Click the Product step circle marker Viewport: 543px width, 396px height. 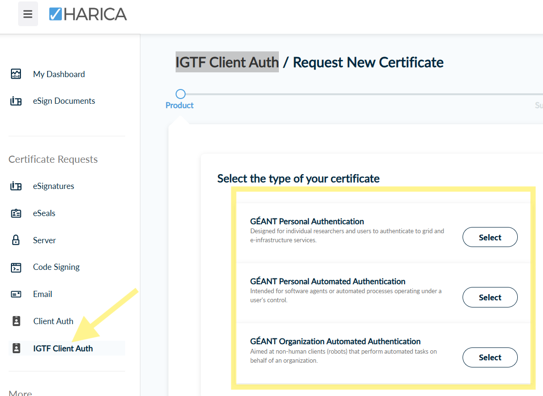point(180,94)
